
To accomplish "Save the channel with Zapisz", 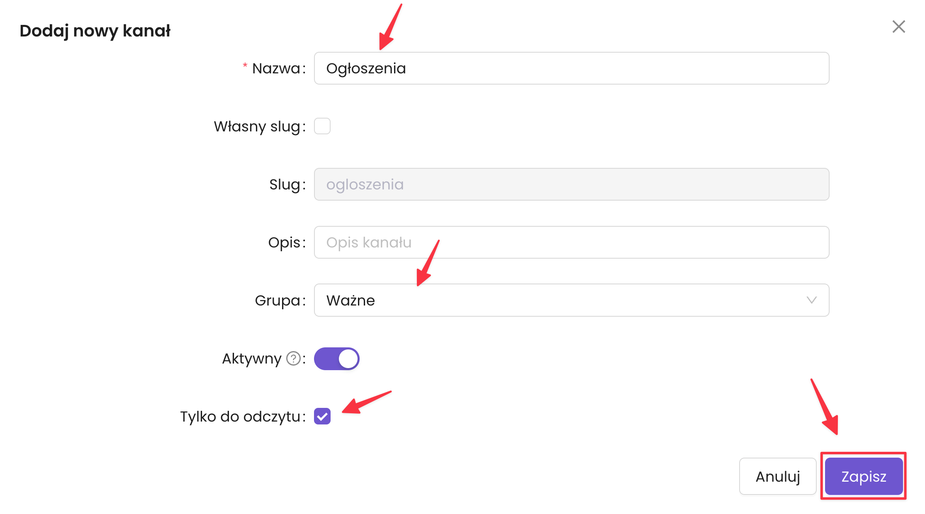I will click(864, 476).
